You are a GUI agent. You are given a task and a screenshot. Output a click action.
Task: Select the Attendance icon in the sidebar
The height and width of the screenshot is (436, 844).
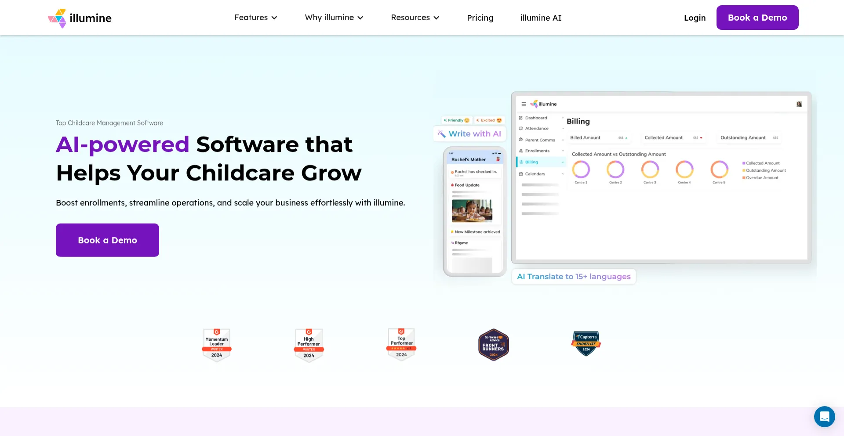tap(520, 128)
